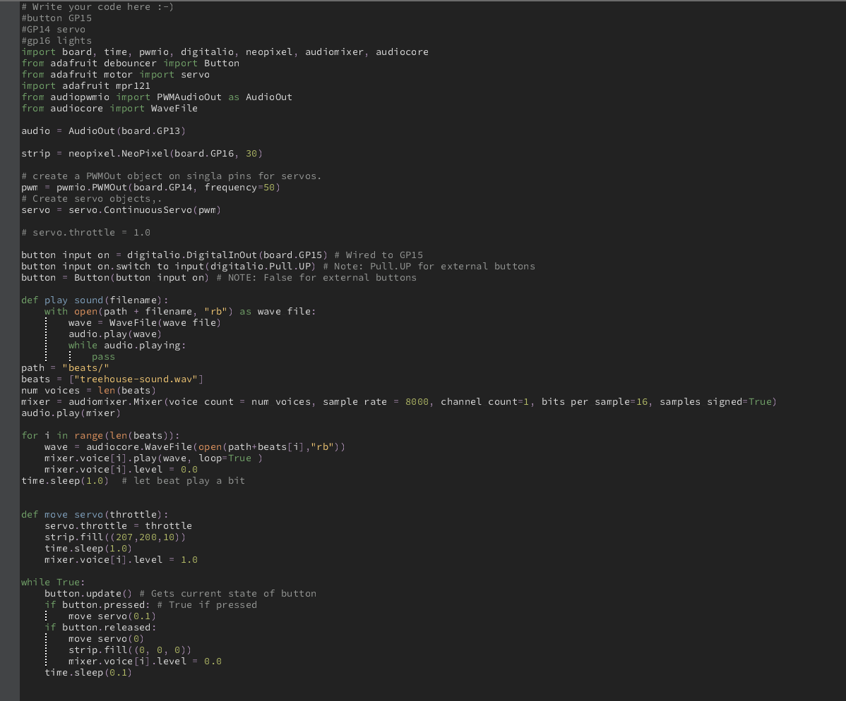The image size is (846, 701).
Task: Select sample_rate=8000 in the Mixer call
Action: point(378,401)
